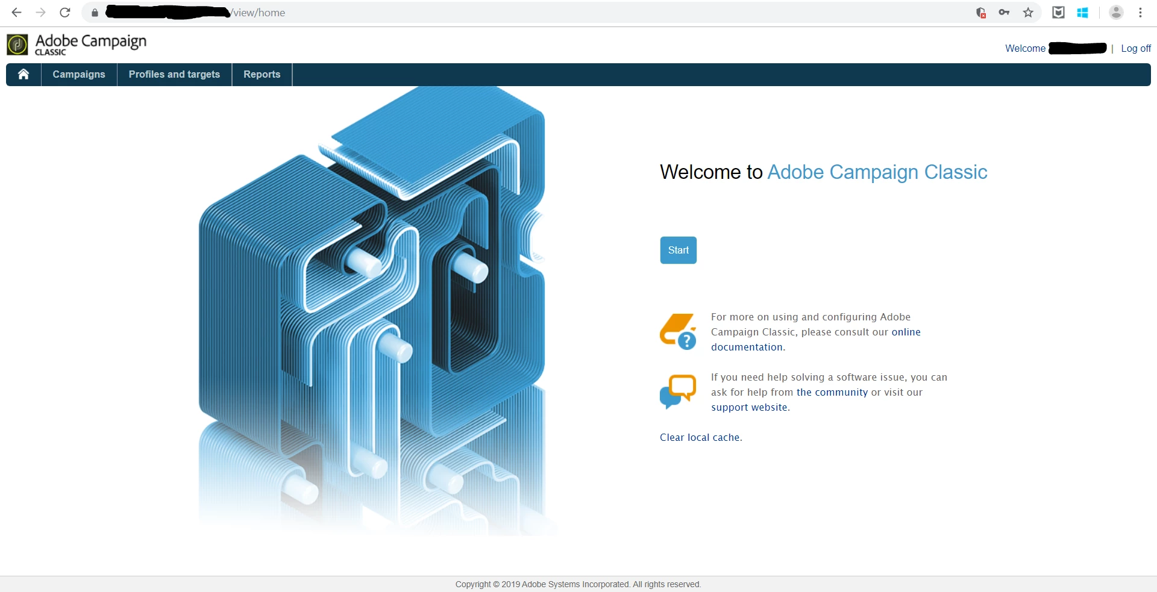Viewport: 1157px width, 592px height.
Task: Click the browser forward arrow
Action: [40, 12]
